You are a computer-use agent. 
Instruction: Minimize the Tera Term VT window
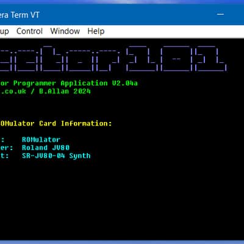[x=220, y=15]
